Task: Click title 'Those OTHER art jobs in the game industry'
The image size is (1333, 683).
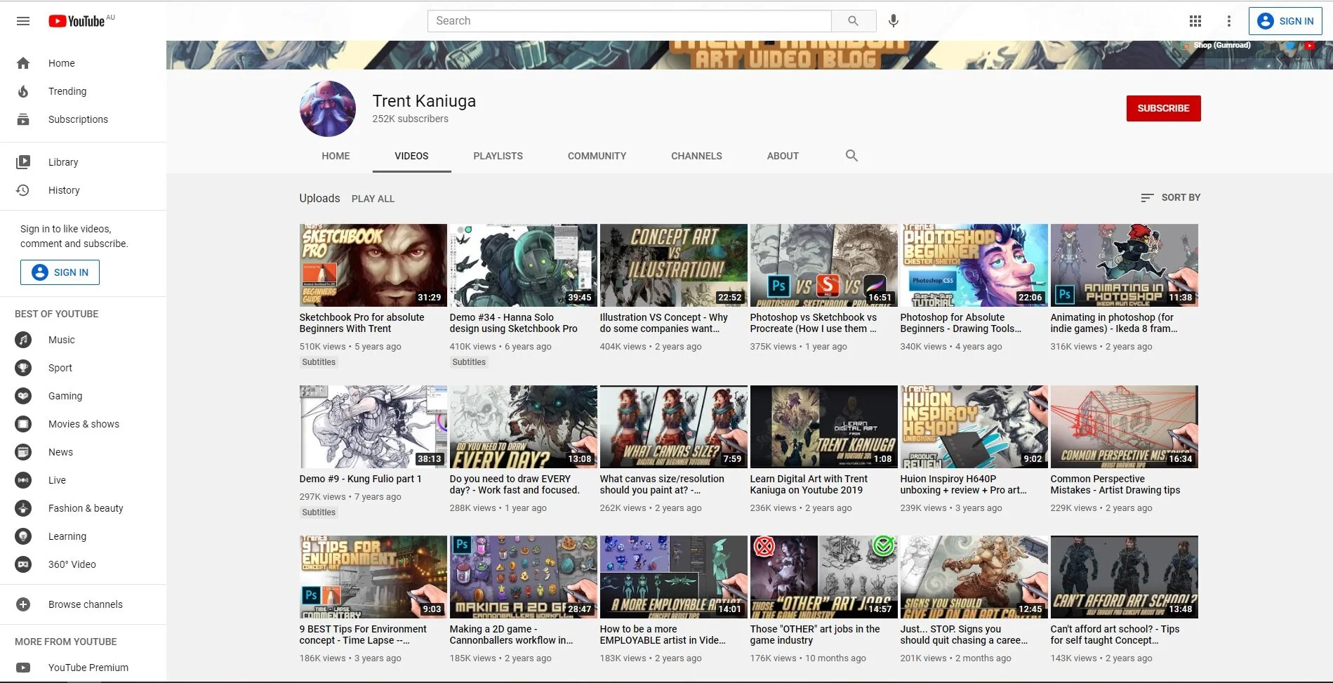Action: (x=815, y=635)
